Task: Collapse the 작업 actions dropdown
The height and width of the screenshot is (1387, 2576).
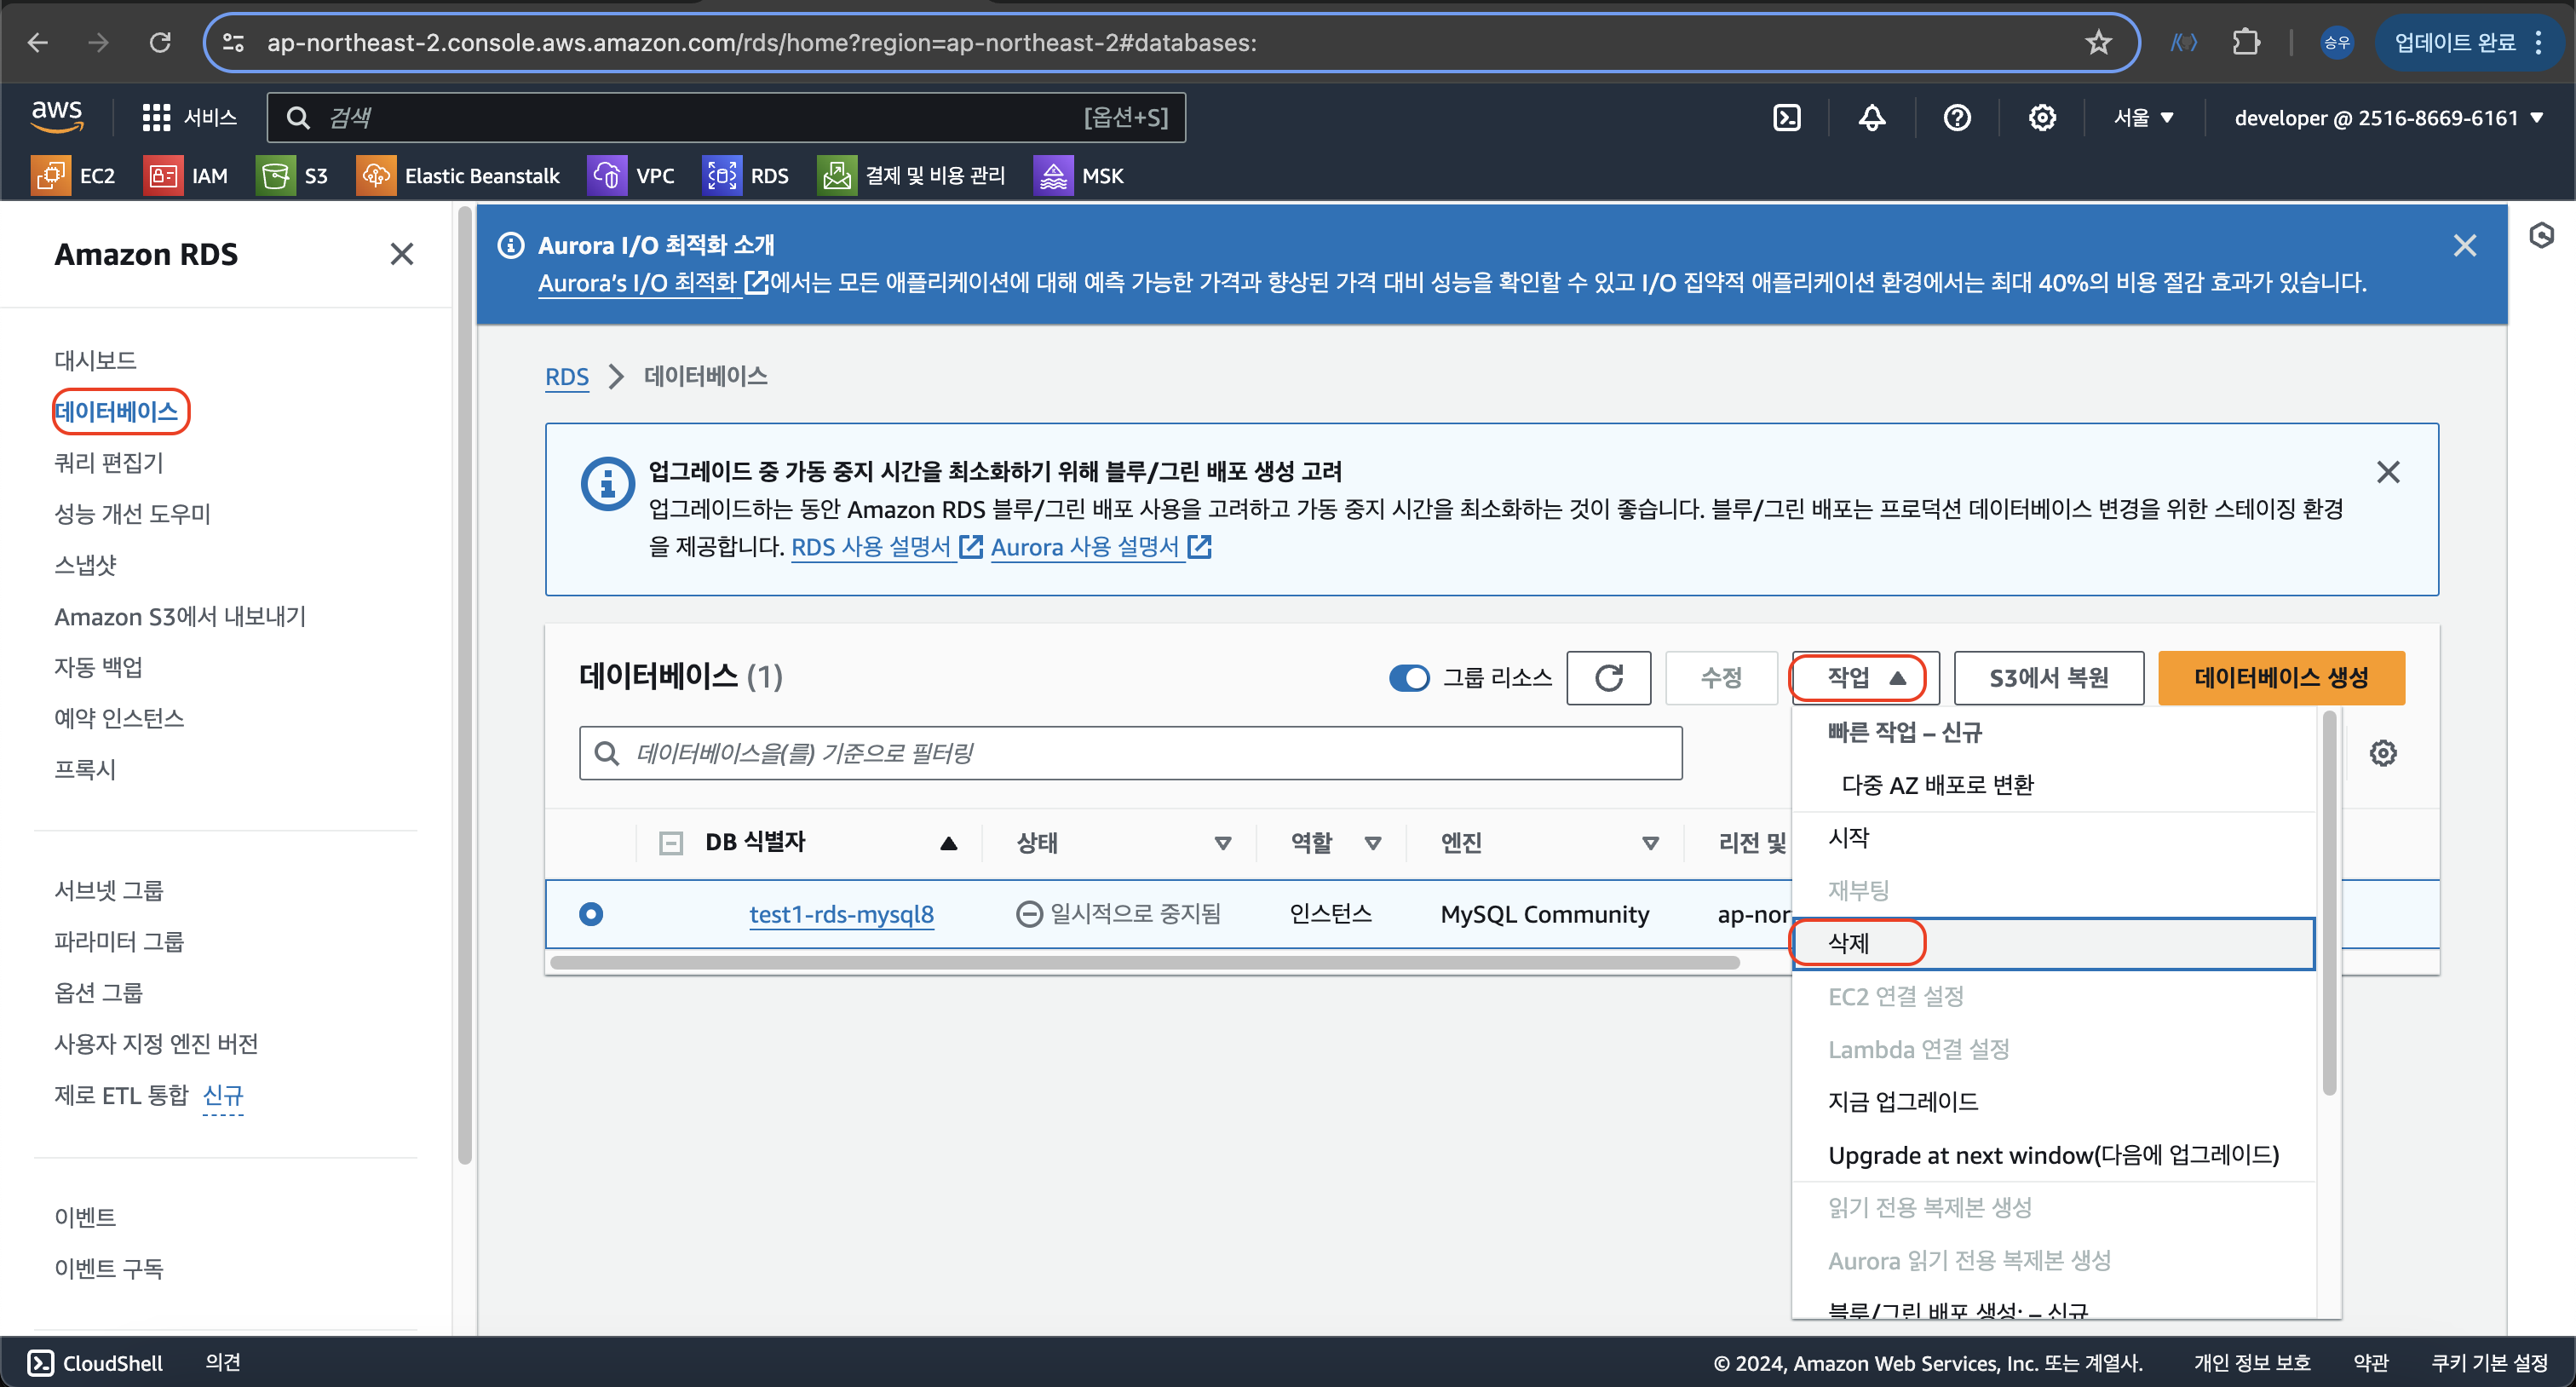Action: (x=1864, y=678)
